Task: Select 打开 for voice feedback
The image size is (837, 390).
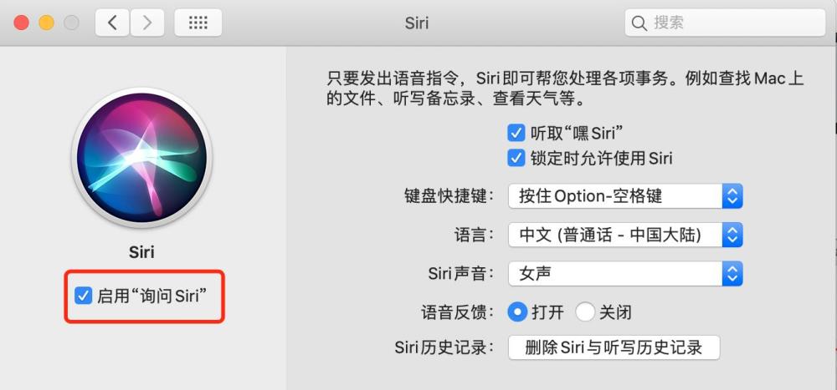Action: pos(517,312)
